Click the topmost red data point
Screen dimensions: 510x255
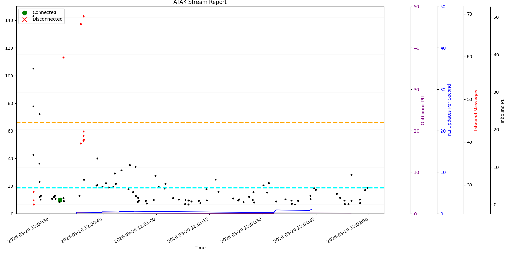pos(84,16)
